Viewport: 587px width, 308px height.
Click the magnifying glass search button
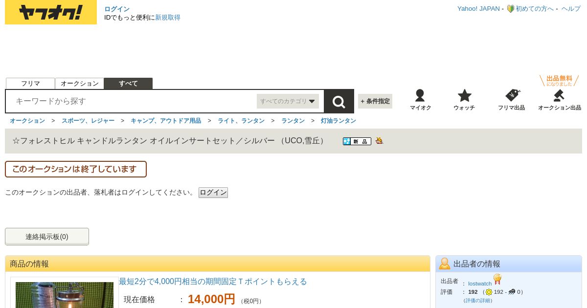tap(339, 101)
